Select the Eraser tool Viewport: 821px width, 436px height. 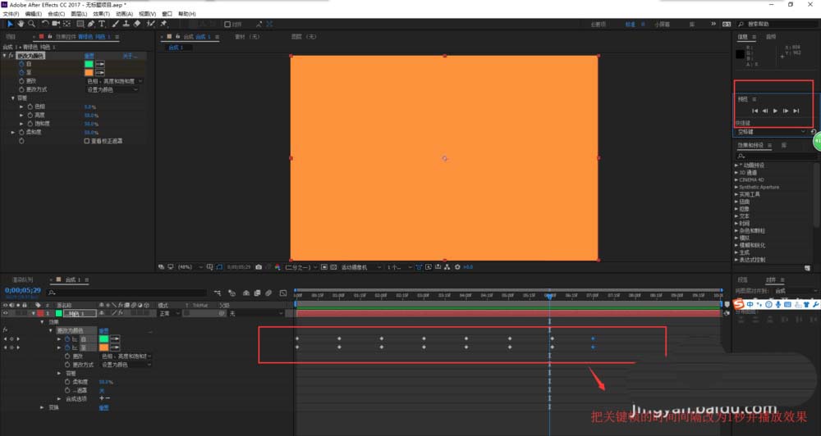coord(137,24)
